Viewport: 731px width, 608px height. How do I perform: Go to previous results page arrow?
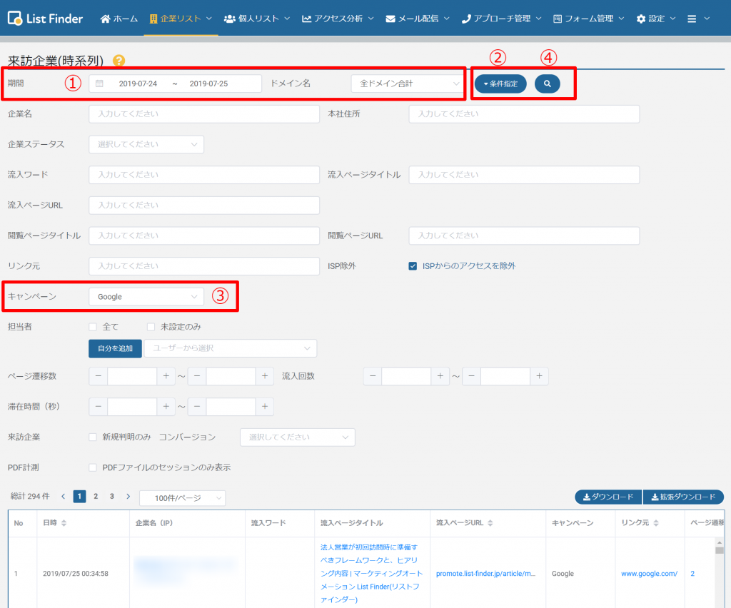[63, 496]
